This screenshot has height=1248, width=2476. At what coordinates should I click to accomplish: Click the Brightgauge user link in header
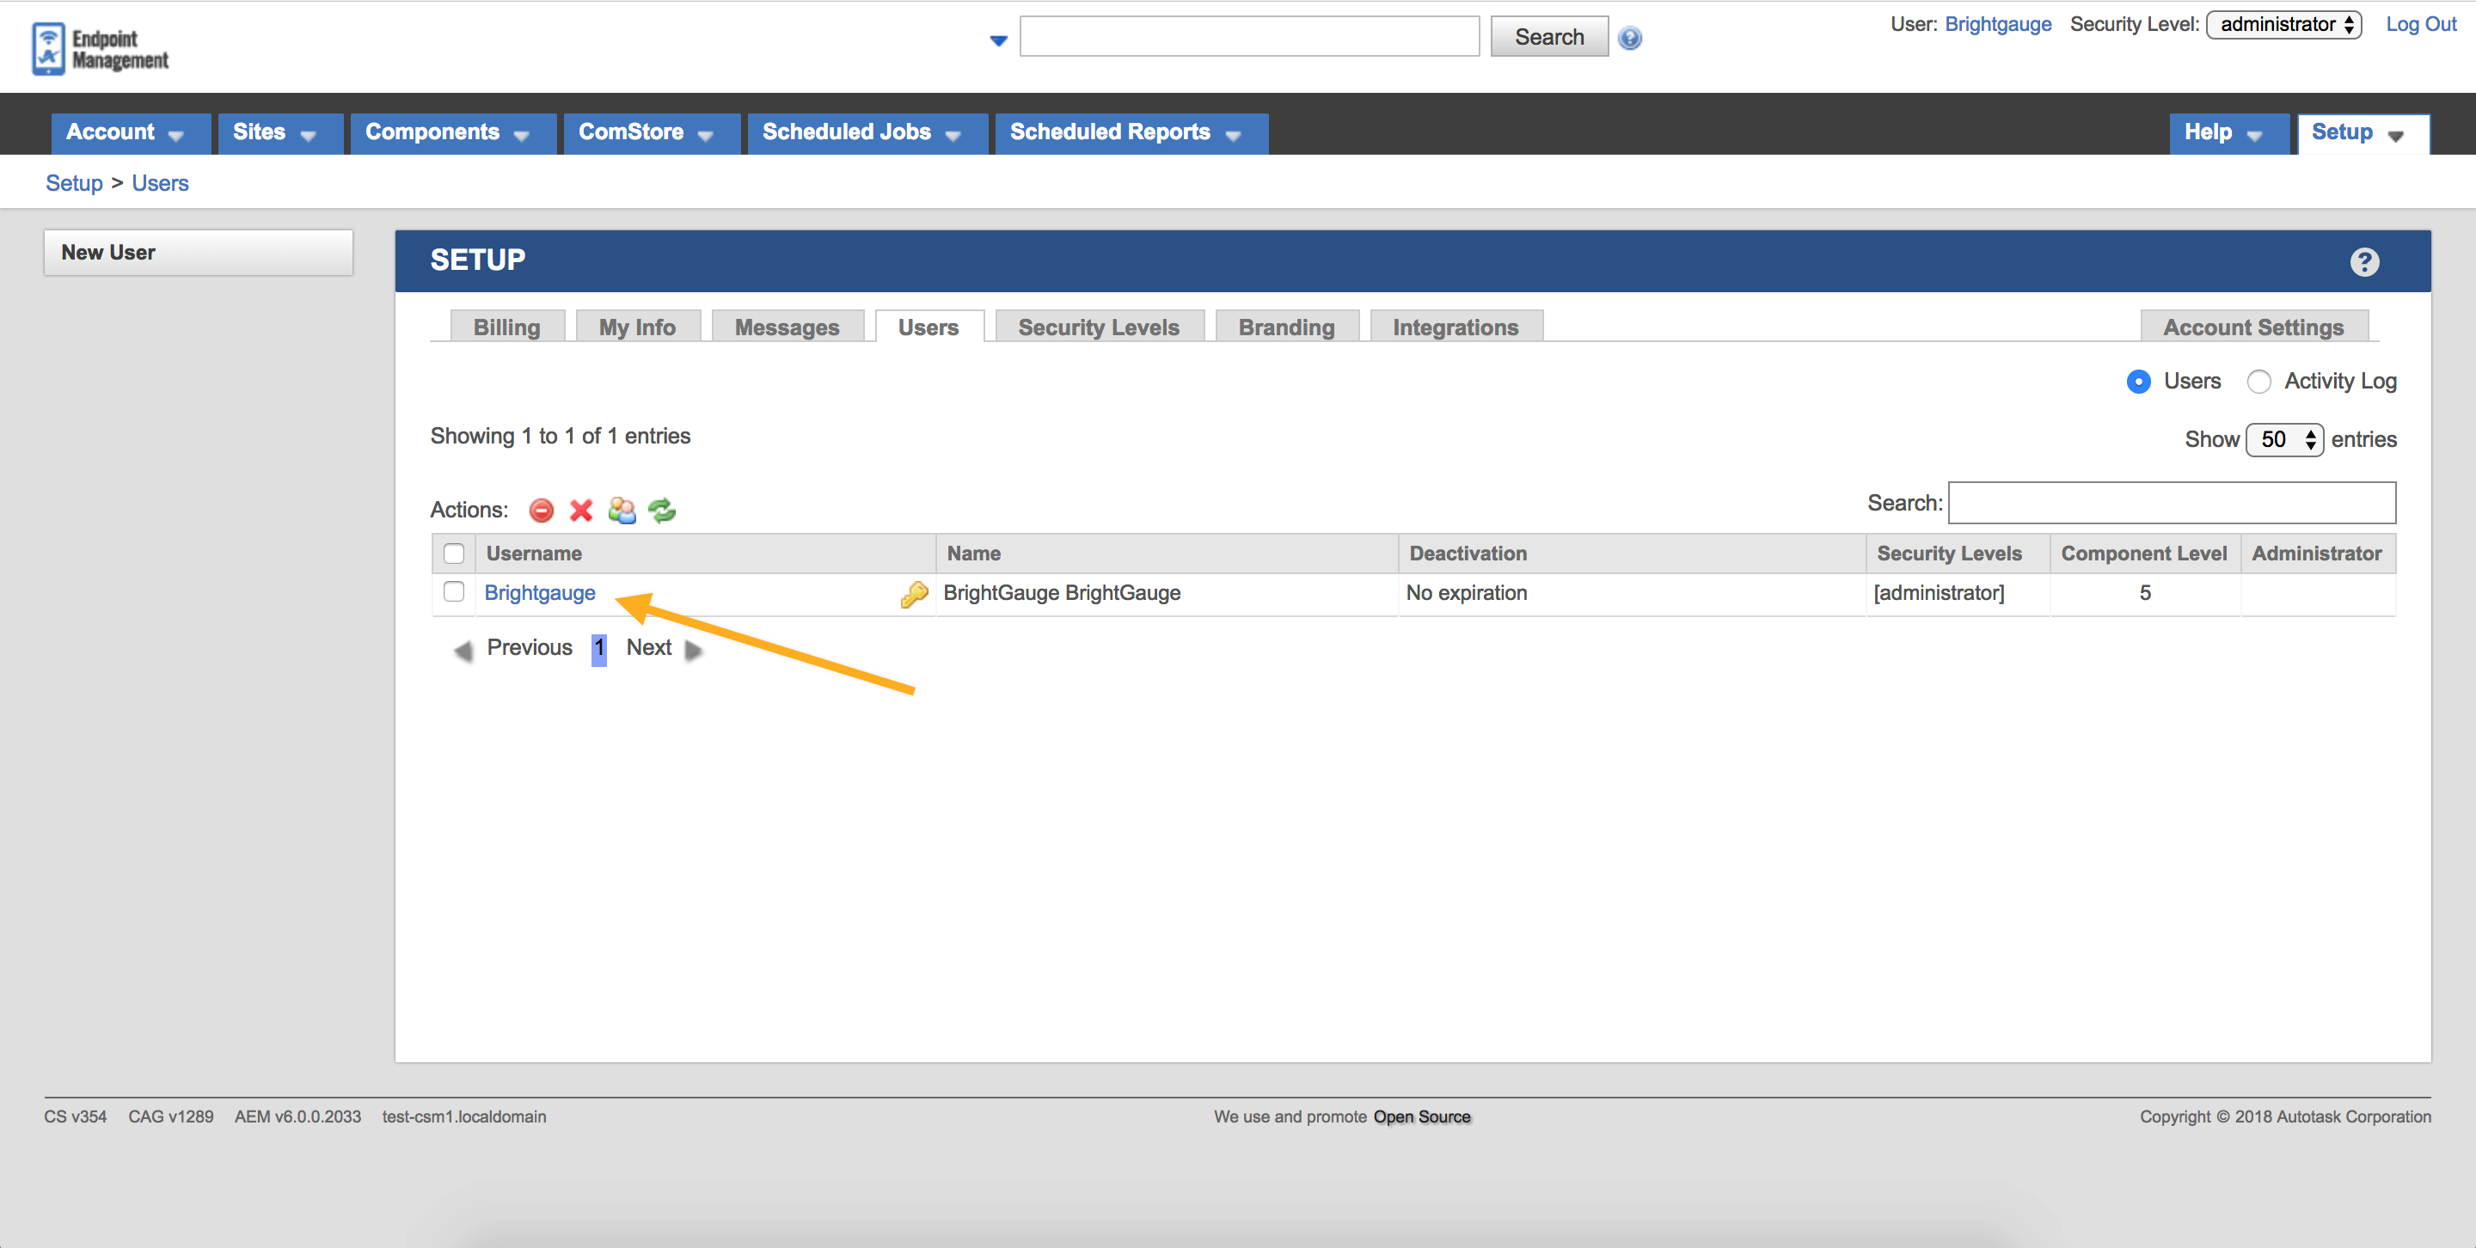click(x=1998, y=25)
